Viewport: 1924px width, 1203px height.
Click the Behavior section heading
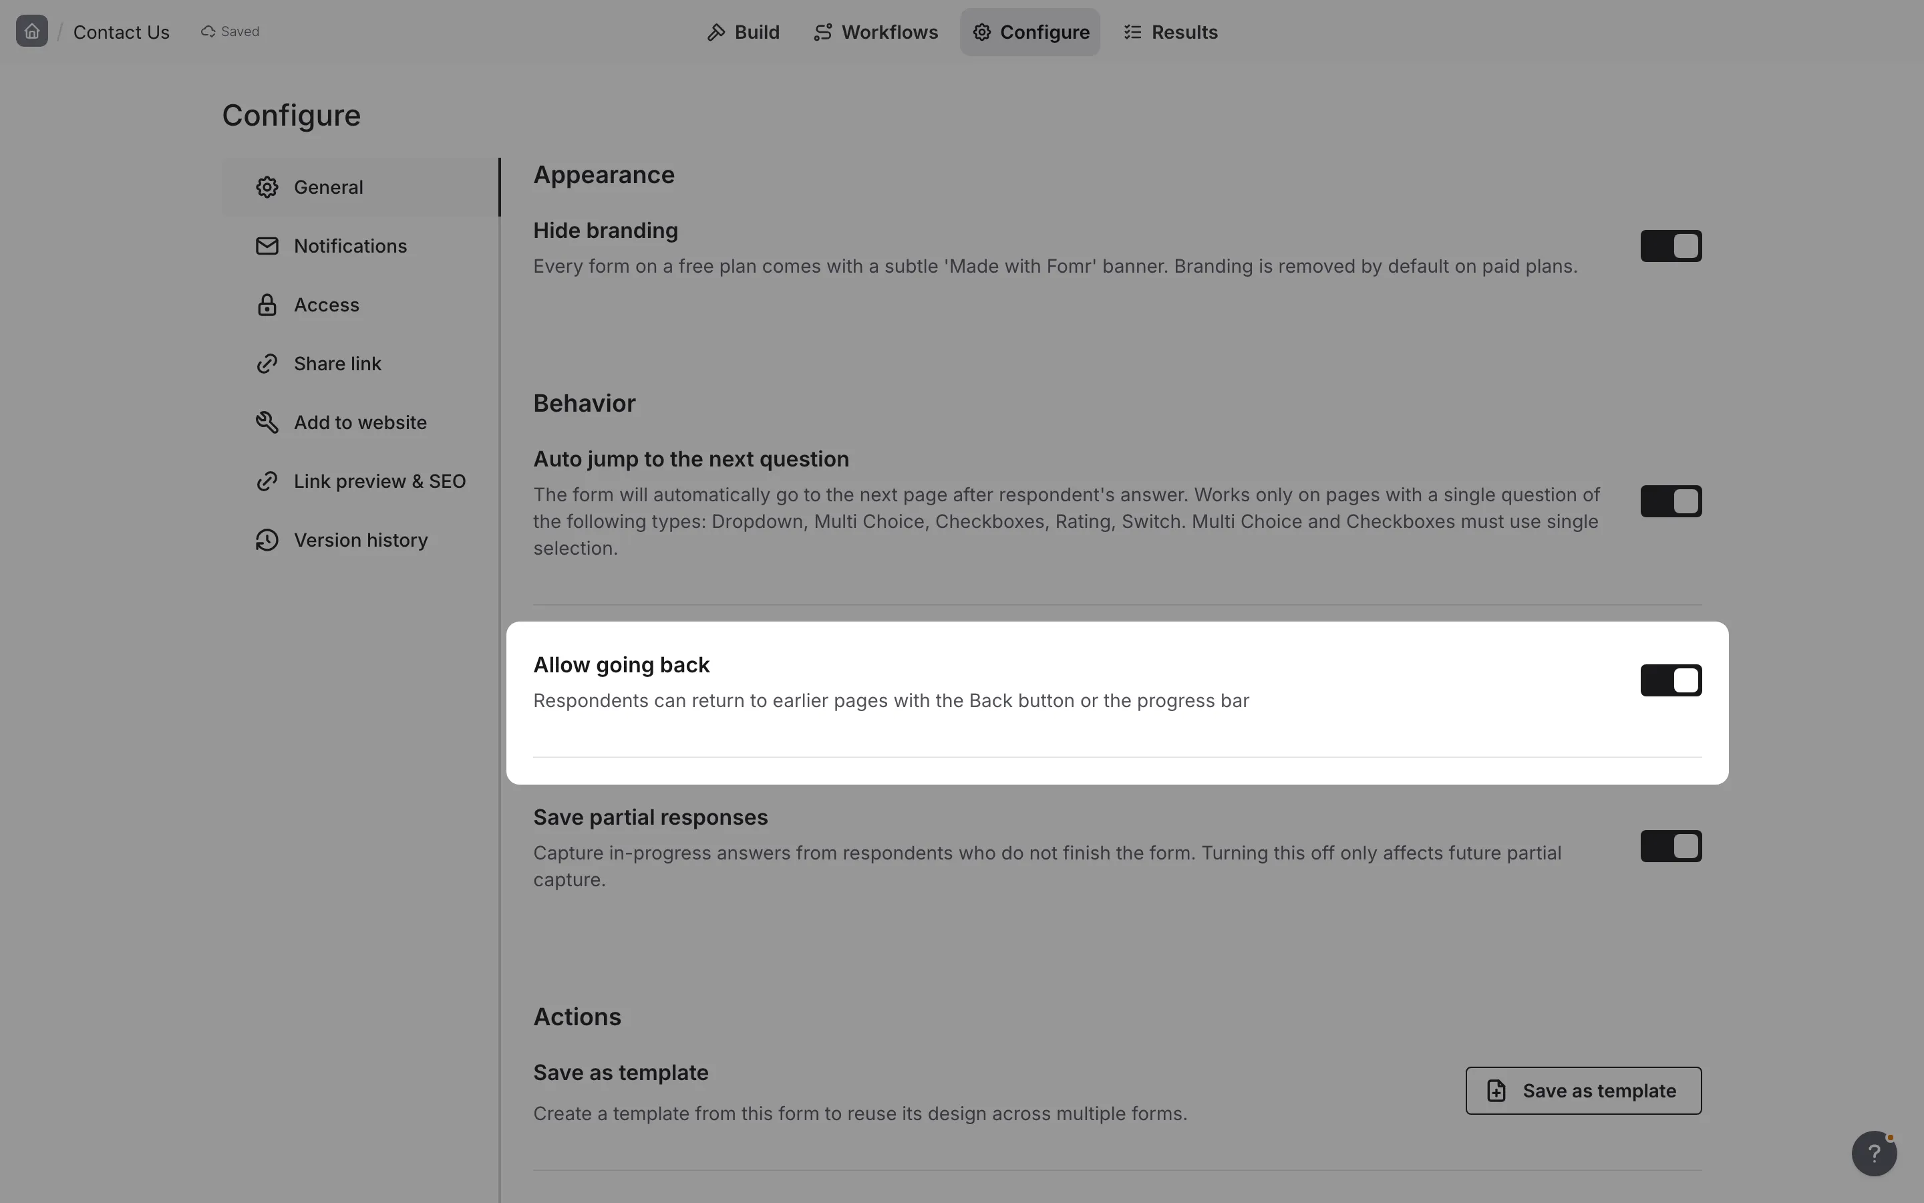(x=585, y=404)
